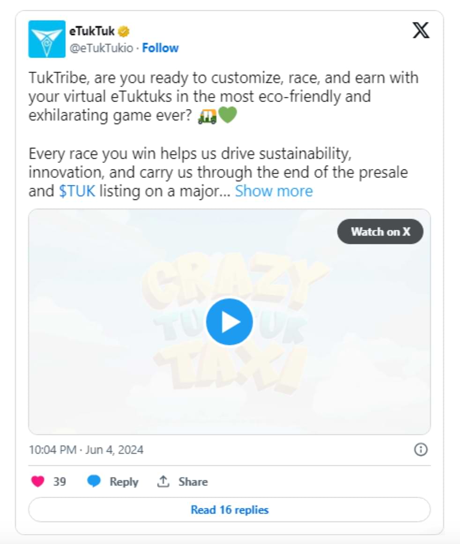This screenshot has width=460, height=544.
Task: Click the Watch on X button
Action: pyautogui.click(x=380, y=231)
